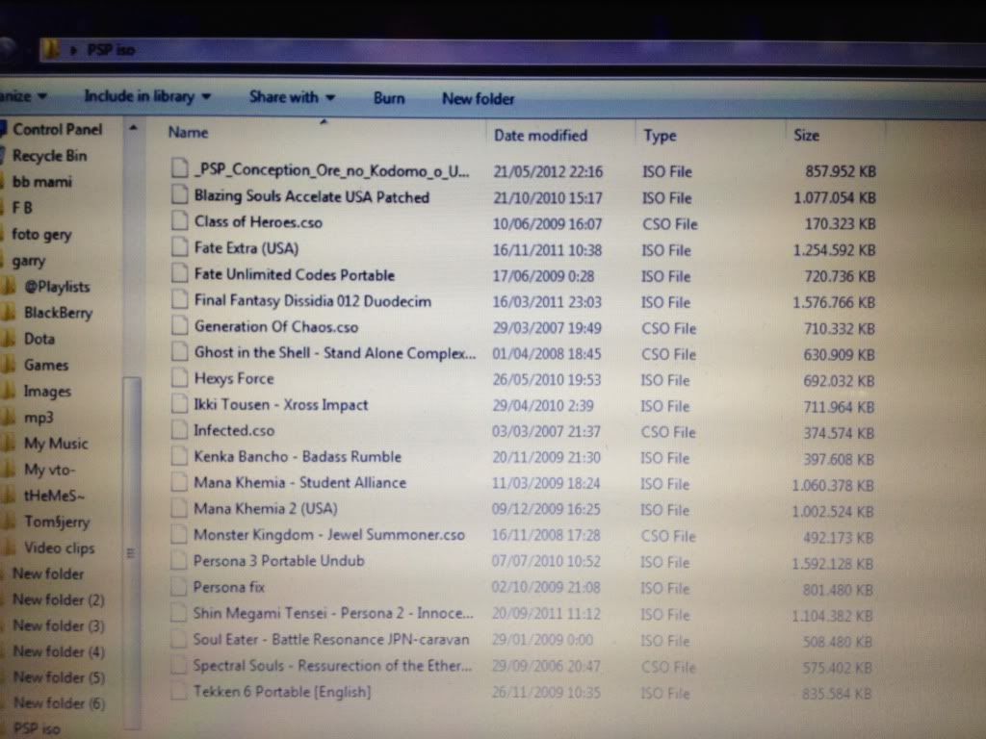Viewport: 986px width, 739px height.
Task: Open the Include in library dropdown
Action: [147, 96]
